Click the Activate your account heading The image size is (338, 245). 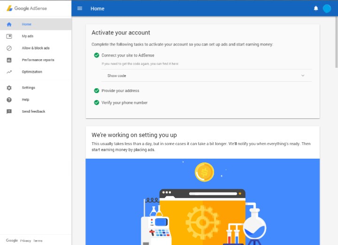pyautogui.click(x=121, y=32)
